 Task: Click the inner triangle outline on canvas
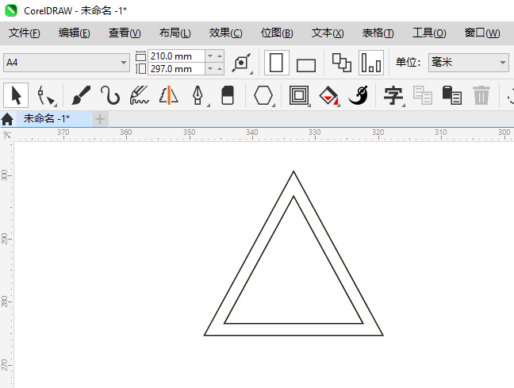pyautogui.click(x=293, y=324)
